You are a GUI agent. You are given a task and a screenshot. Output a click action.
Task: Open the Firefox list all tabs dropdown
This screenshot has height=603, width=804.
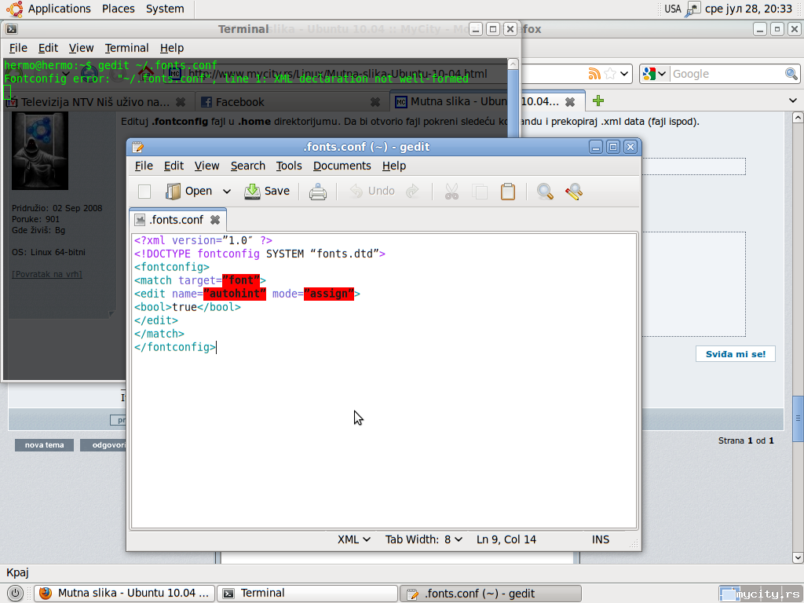[793, 100]
